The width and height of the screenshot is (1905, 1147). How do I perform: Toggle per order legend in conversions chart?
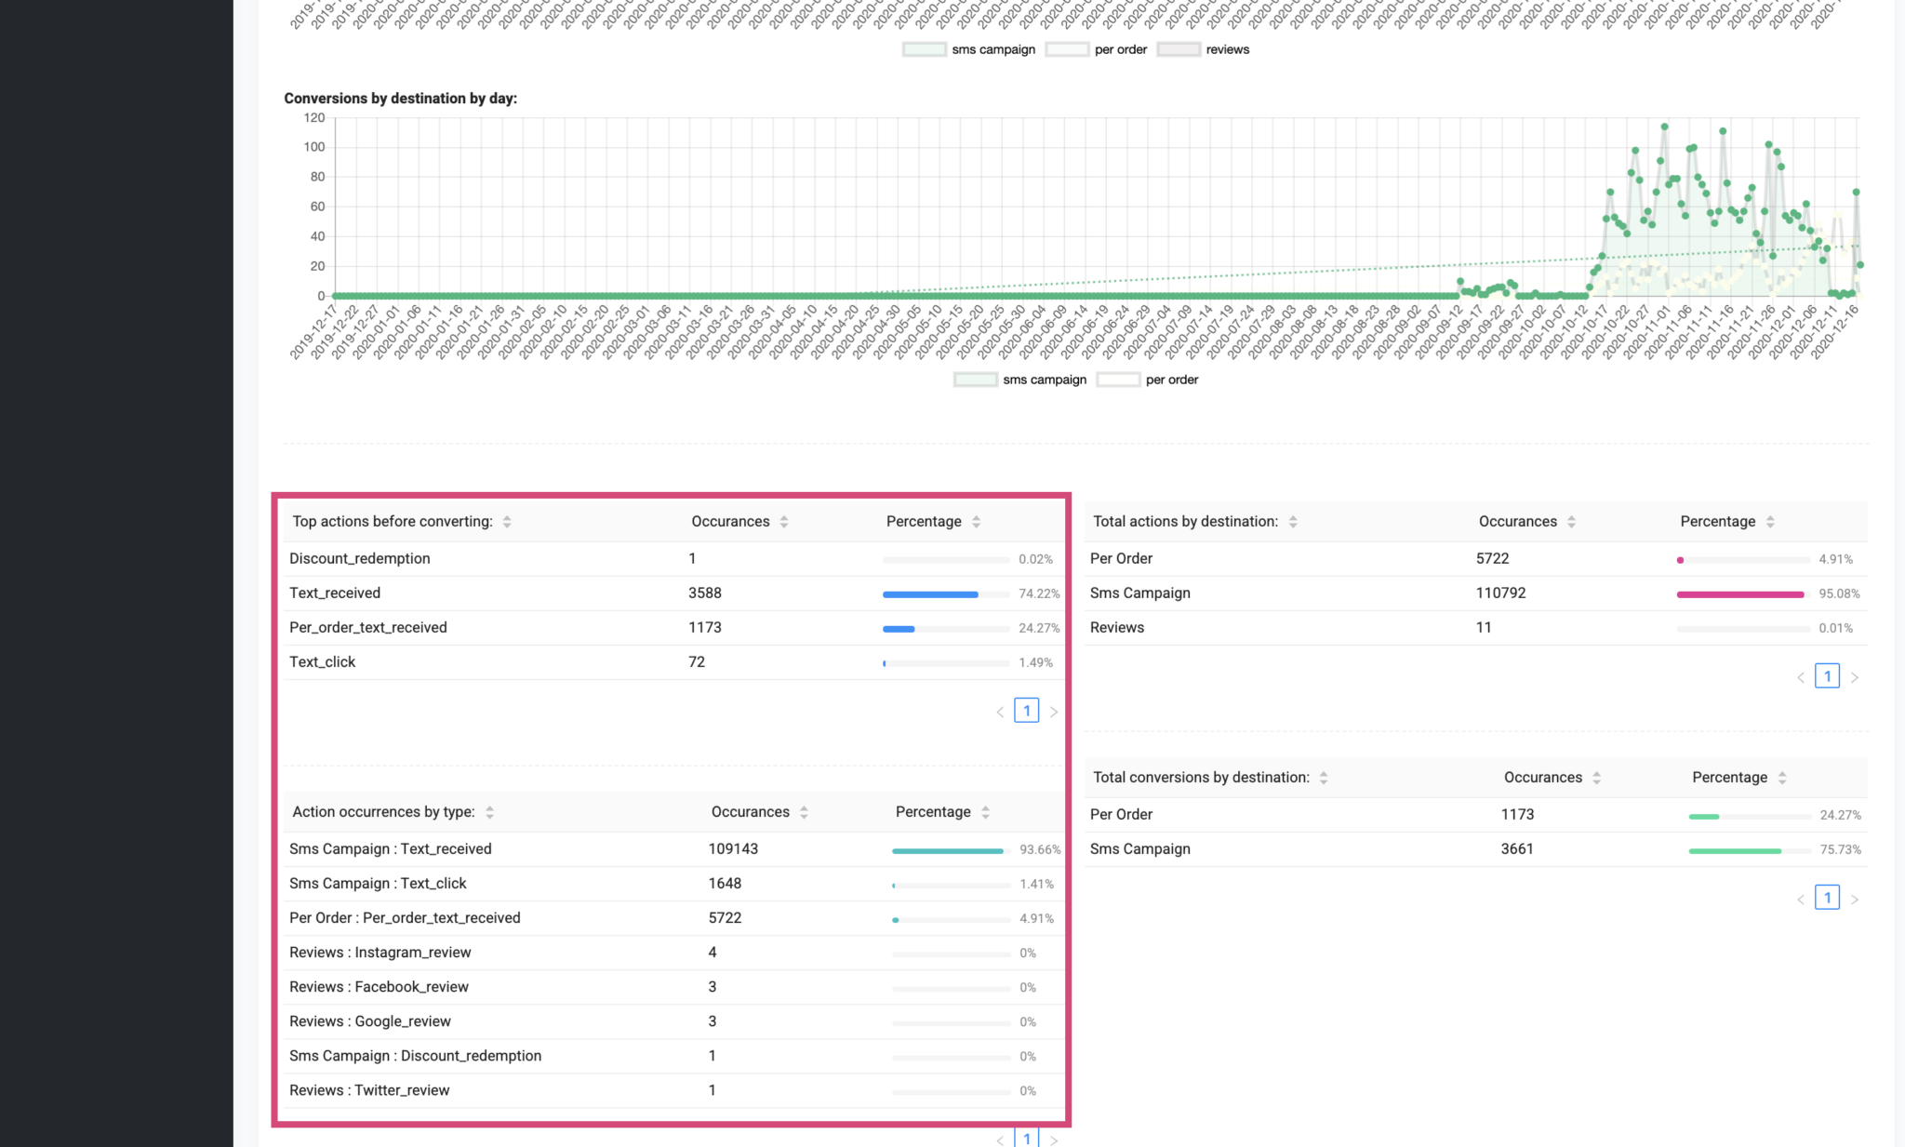pos(1149,380)
